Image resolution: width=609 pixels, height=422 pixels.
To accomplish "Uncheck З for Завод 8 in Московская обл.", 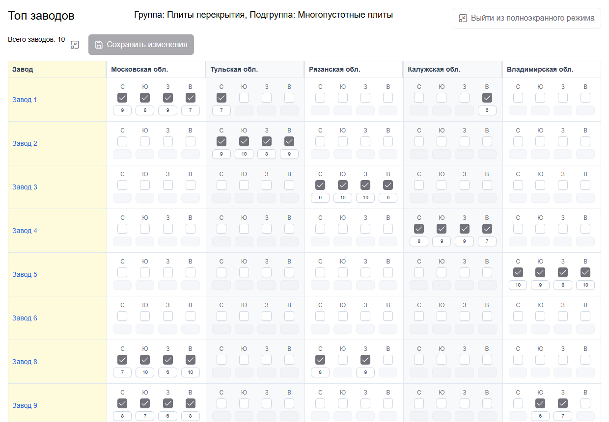I will tap(168, 360).
